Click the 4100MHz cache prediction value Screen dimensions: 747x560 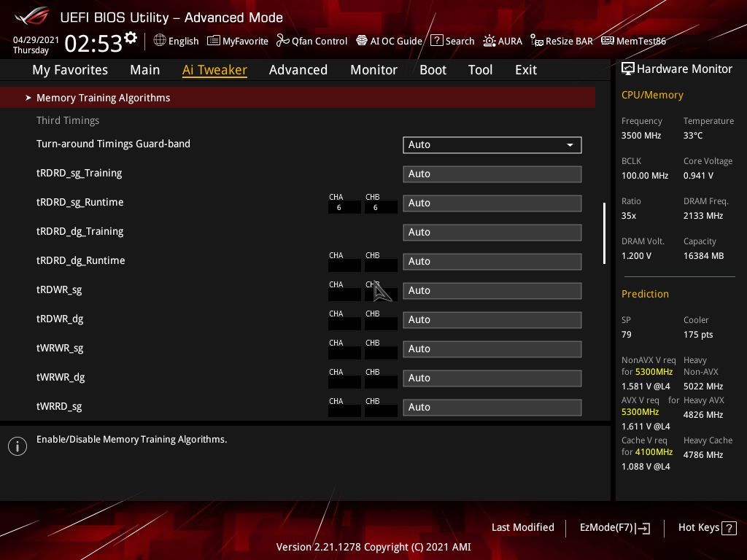[654, 452]
